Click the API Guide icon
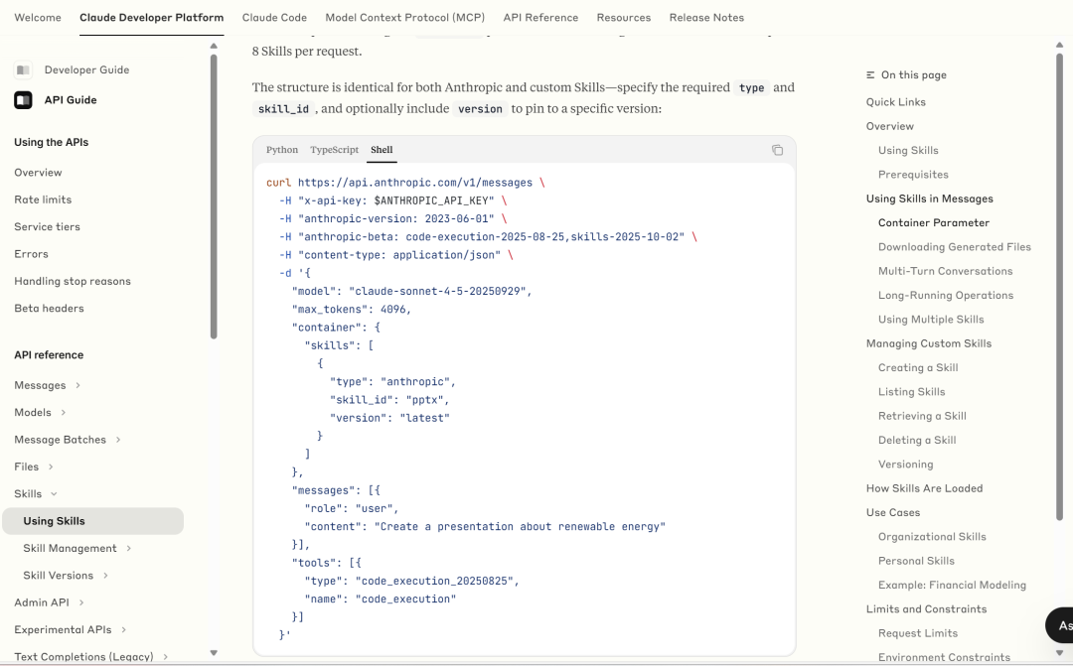The width and height of the screenshot is (1073, 666). [23, 100]
